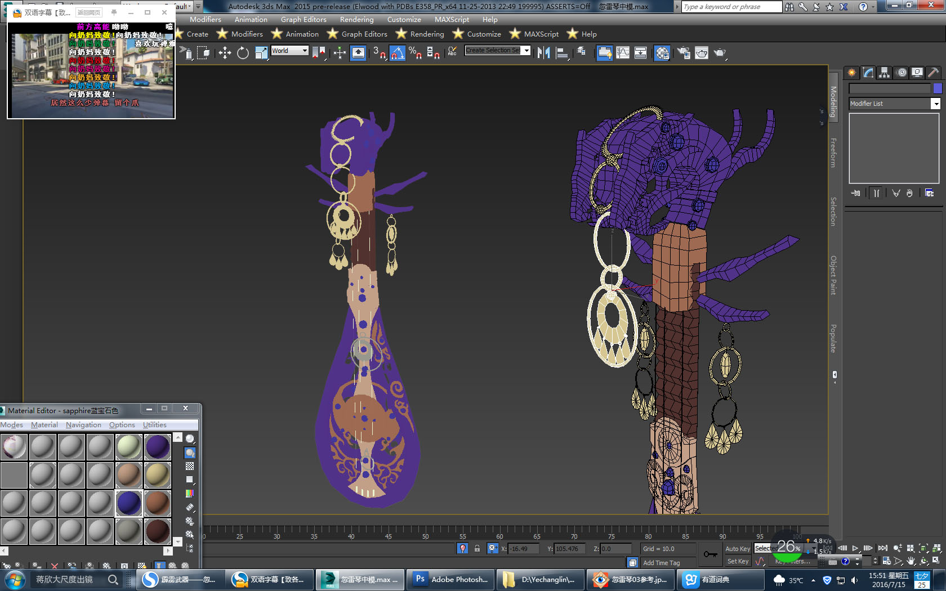Image resolution: width=946 pixels, height=591 pixels.
Task: Open the MAXScript star menu
Action: click(534, 34)
